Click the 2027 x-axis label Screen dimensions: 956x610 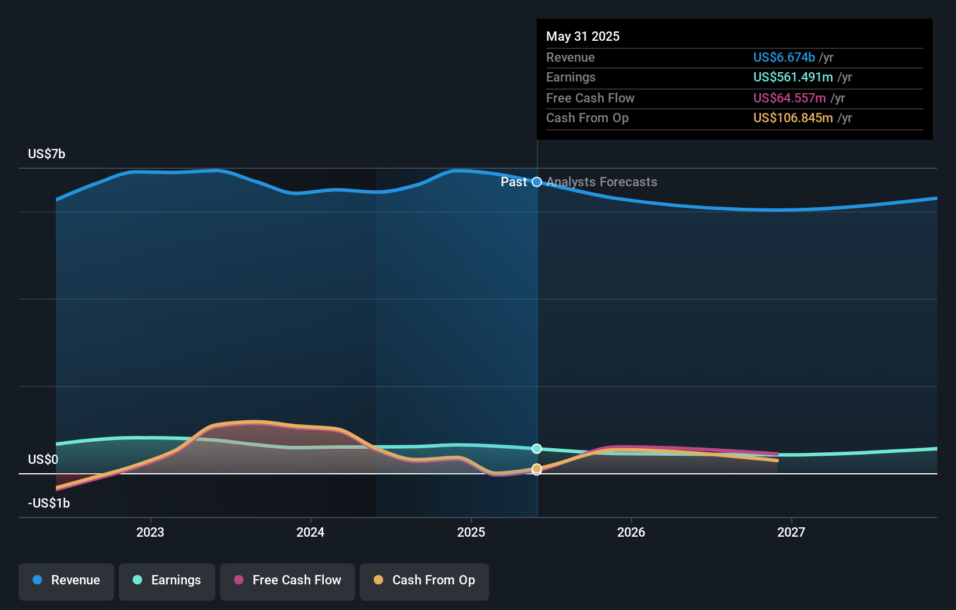click(791, 532)
